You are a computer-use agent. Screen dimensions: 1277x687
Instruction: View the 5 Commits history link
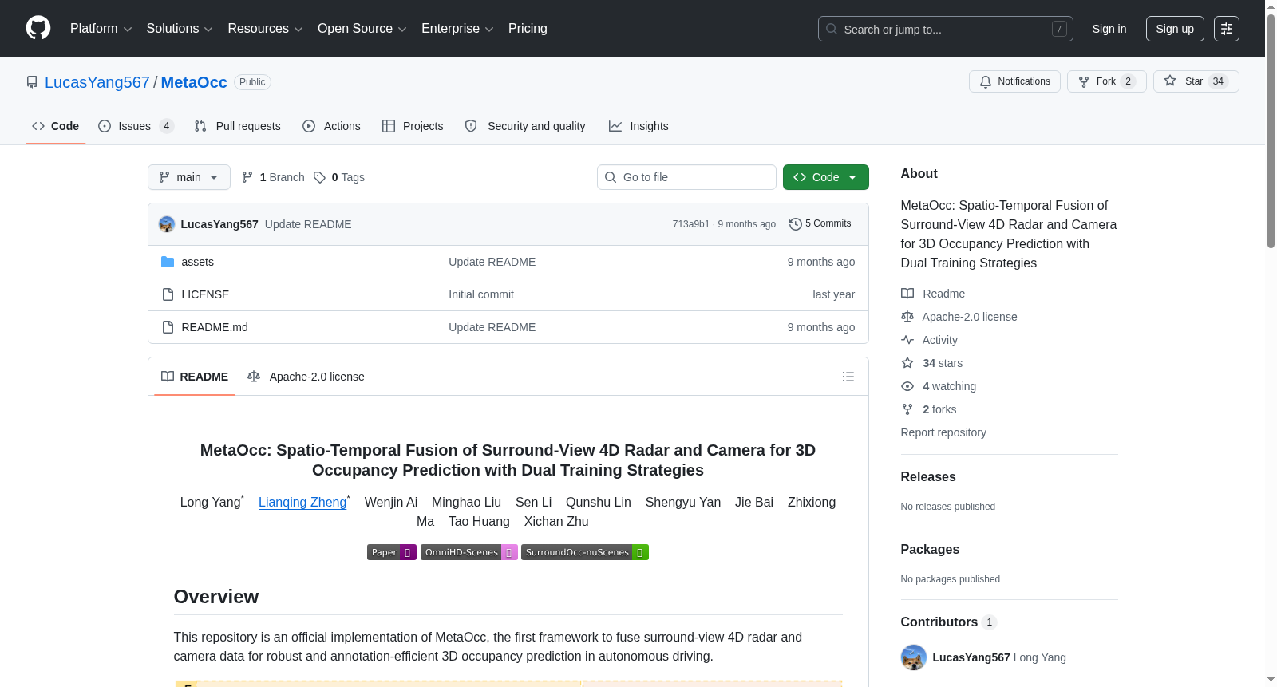tap(820, 224)
